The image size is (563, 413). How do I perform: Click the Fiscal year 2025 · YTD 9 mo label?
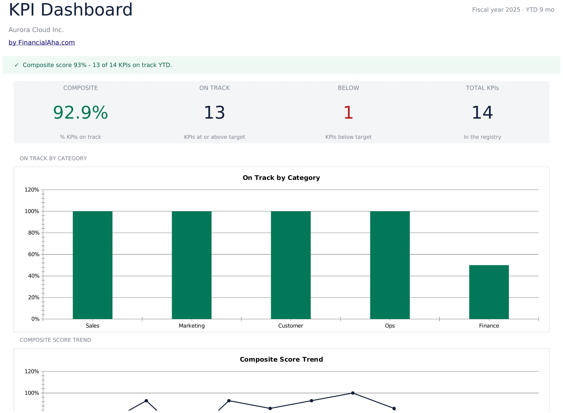point(513,10)
